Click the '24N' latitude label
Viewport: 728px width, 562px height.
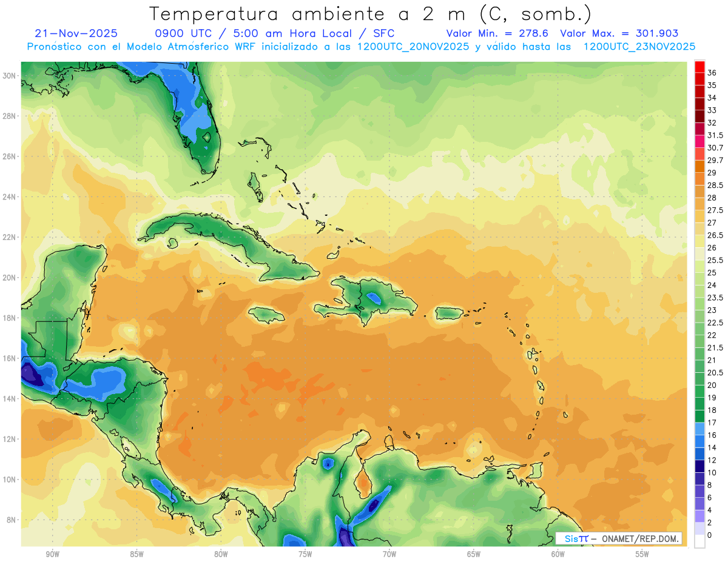click(x=10, y=196)
